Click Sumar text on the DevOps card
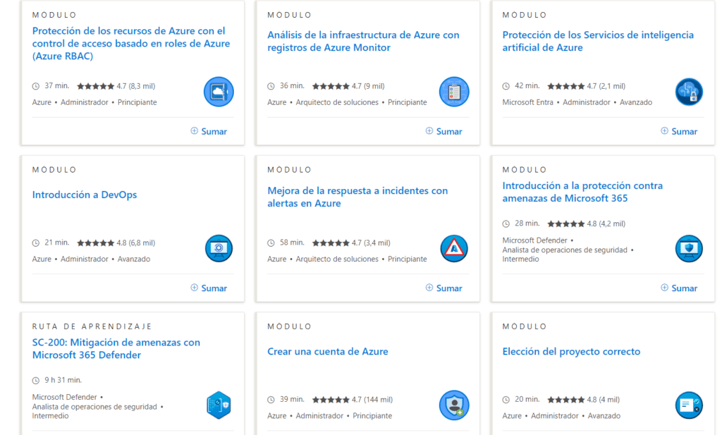Viewport: 722px width, 435px height. 214,288
